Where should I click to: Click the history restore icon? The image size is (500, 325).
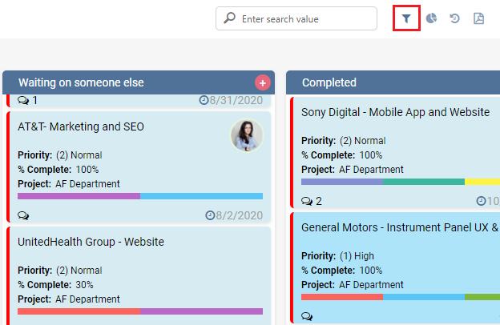[454, 18]
